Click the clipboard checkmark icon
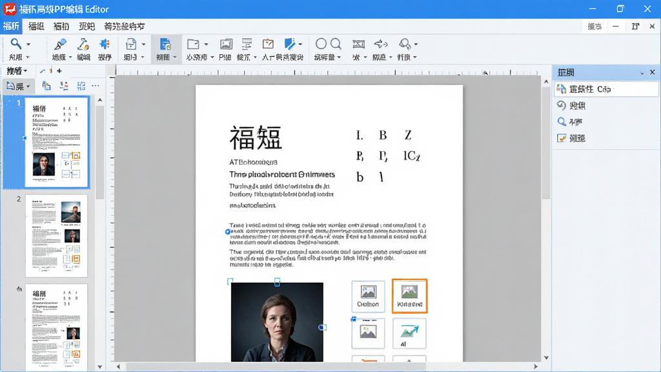This screenshot has width=661, height=372. tap(268, 44)
